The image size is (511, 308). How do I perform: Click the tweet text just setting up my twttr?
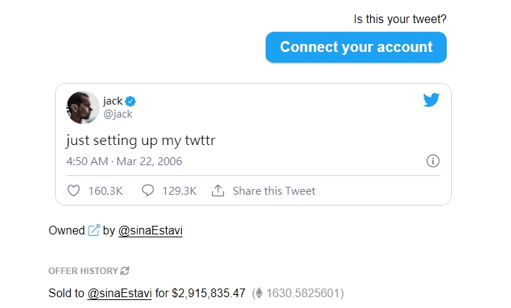(x=141, y=141)
